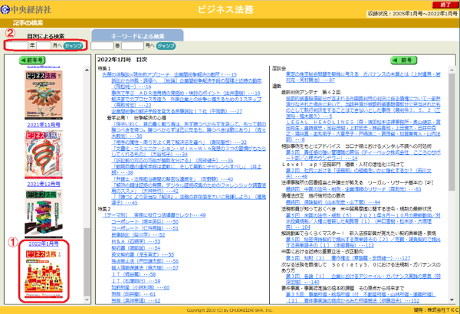
Task: Click the 2022年1月号 目次 heading
Action: pos(123,60)
